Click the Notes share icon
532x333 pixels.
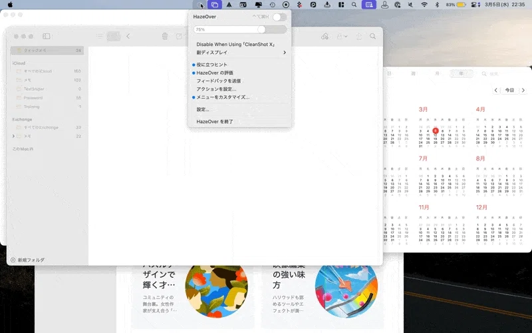coord(359,37)
